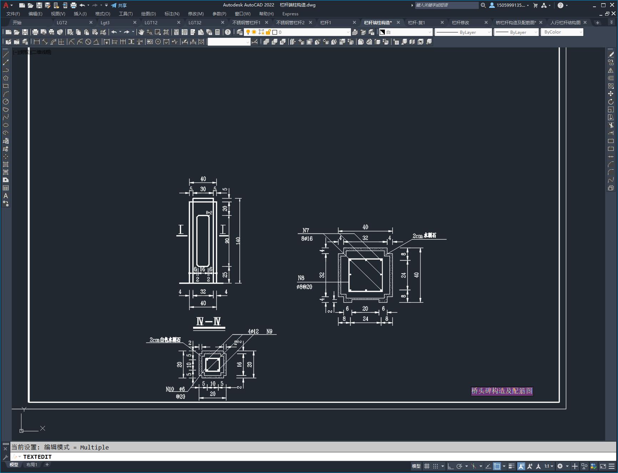Toggle isometric drafting in the status bar
The image size is (618, 473).
[x=474, y=466]
